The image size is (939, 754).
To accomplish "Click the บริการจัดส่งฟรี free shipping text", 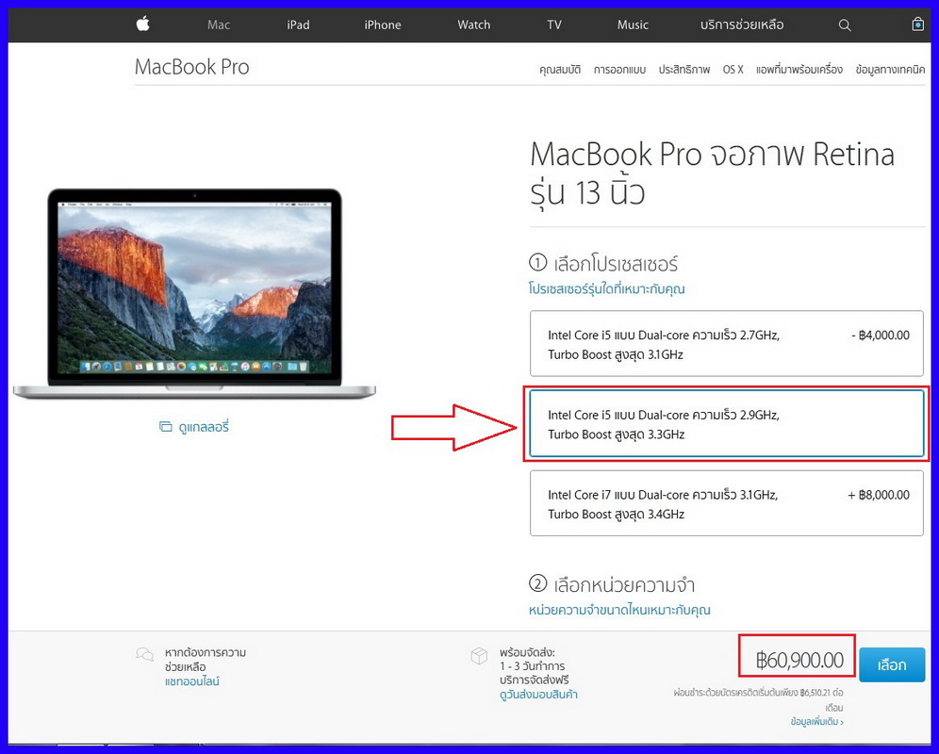I will (535, 680).
